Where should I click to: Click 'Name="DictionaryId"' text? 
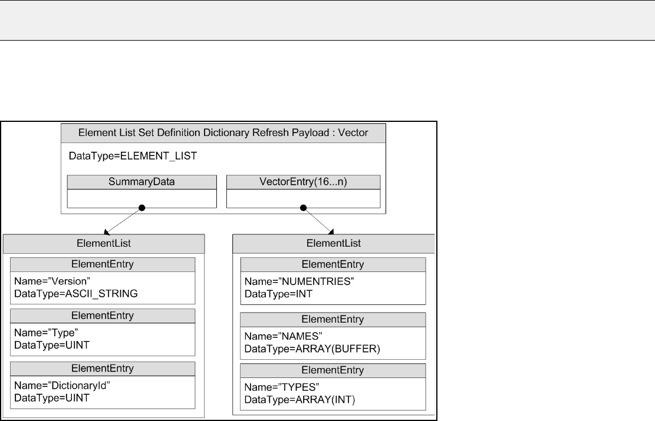coord(62,386)
